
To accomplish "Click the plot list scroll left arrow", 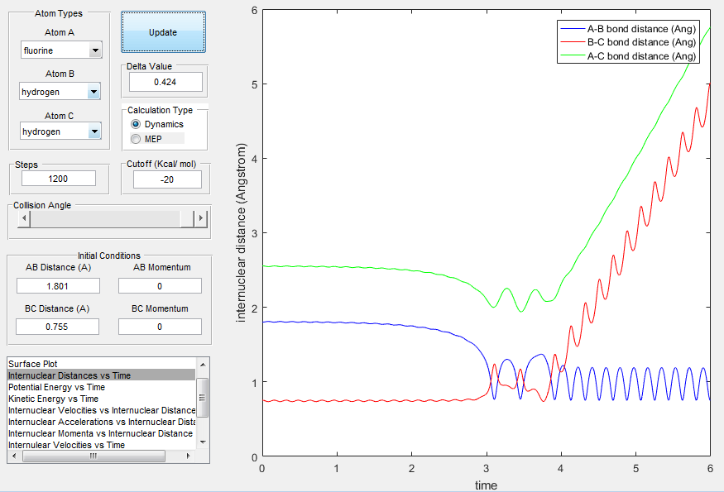I will [x=14, y=456].
